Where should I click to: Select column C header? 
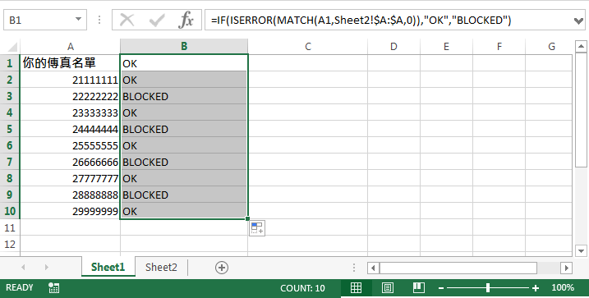pos(308,47)
